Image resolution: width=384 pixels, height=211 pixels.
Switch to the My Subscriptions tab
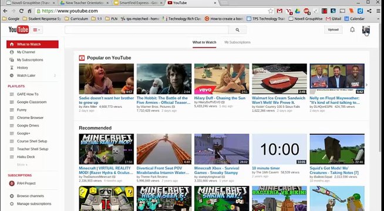click(x=237, y=42)
